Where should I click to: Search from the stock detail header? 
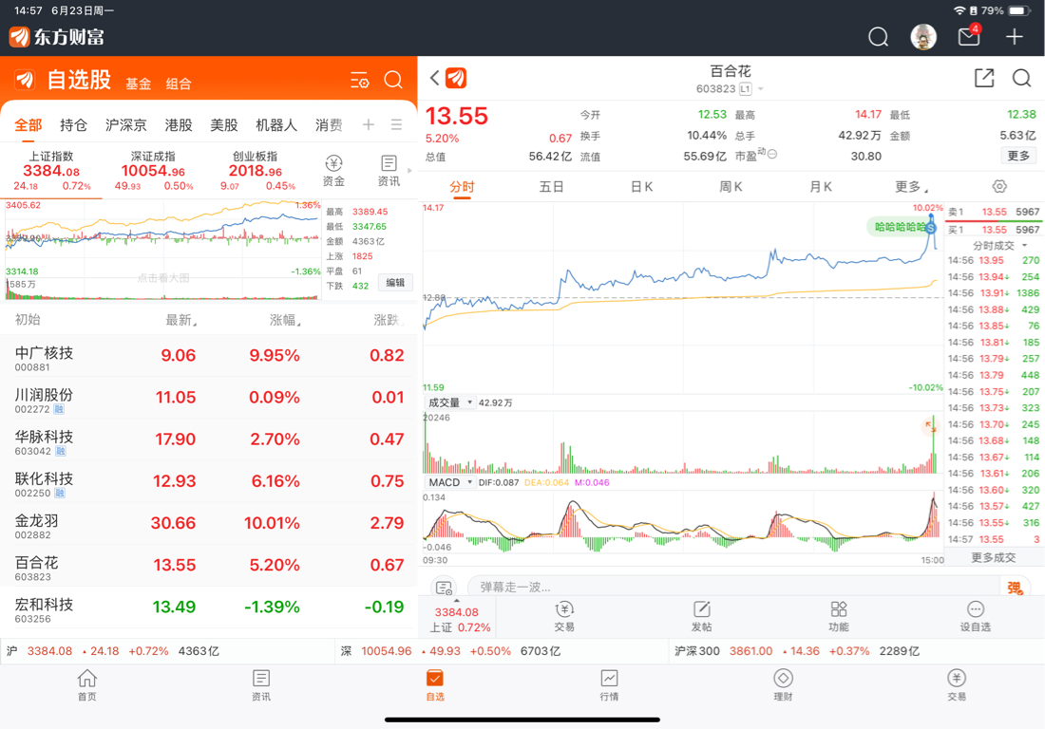pyautogui.click(x=1021, y=79)
